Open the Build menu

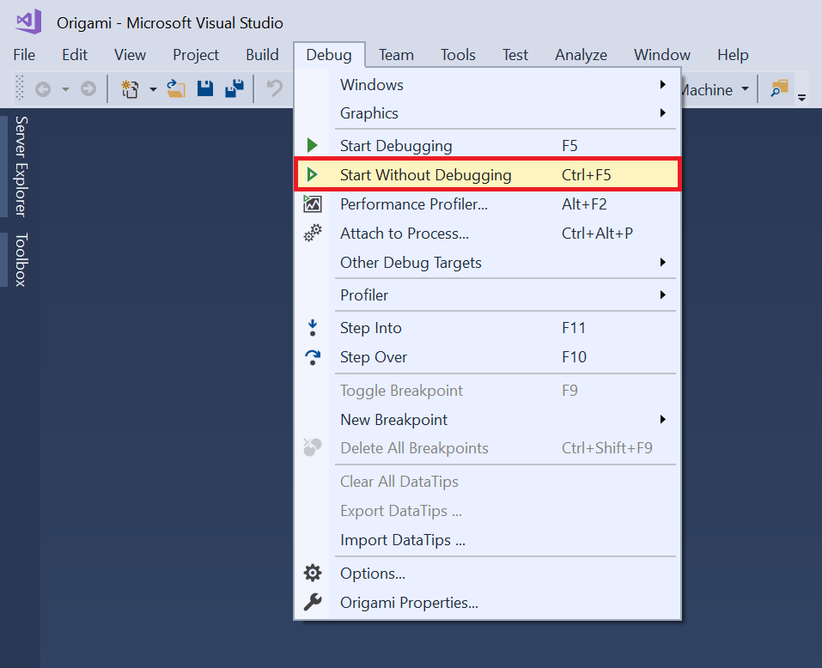262,55
